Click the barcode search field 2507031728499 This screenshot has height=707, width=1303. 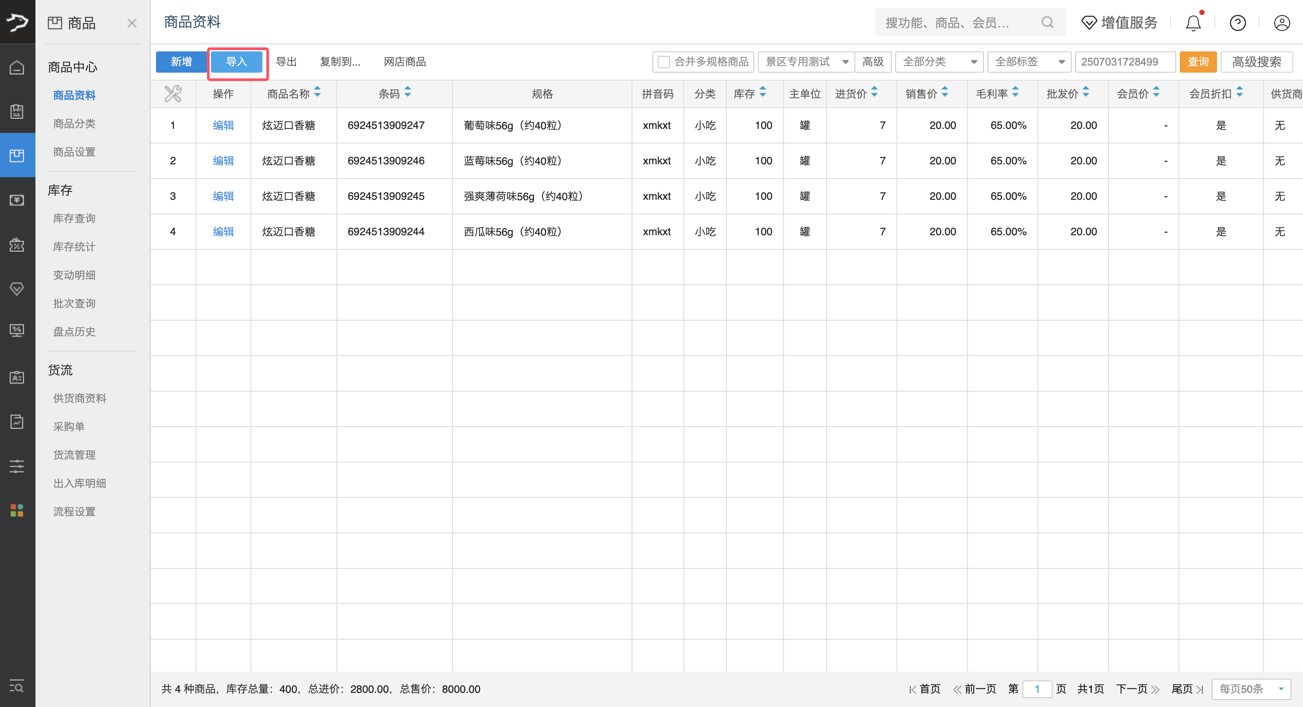[x=1125, y=62]
